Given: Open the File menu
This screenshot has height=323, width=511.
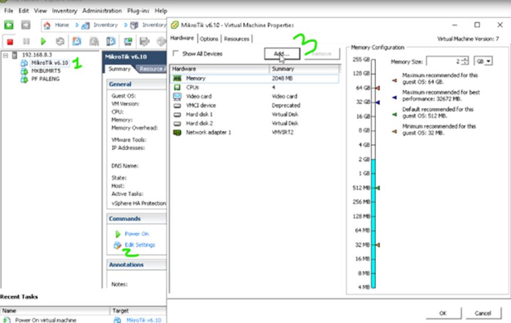Looking at the screenshot, I should click(8, 11).
